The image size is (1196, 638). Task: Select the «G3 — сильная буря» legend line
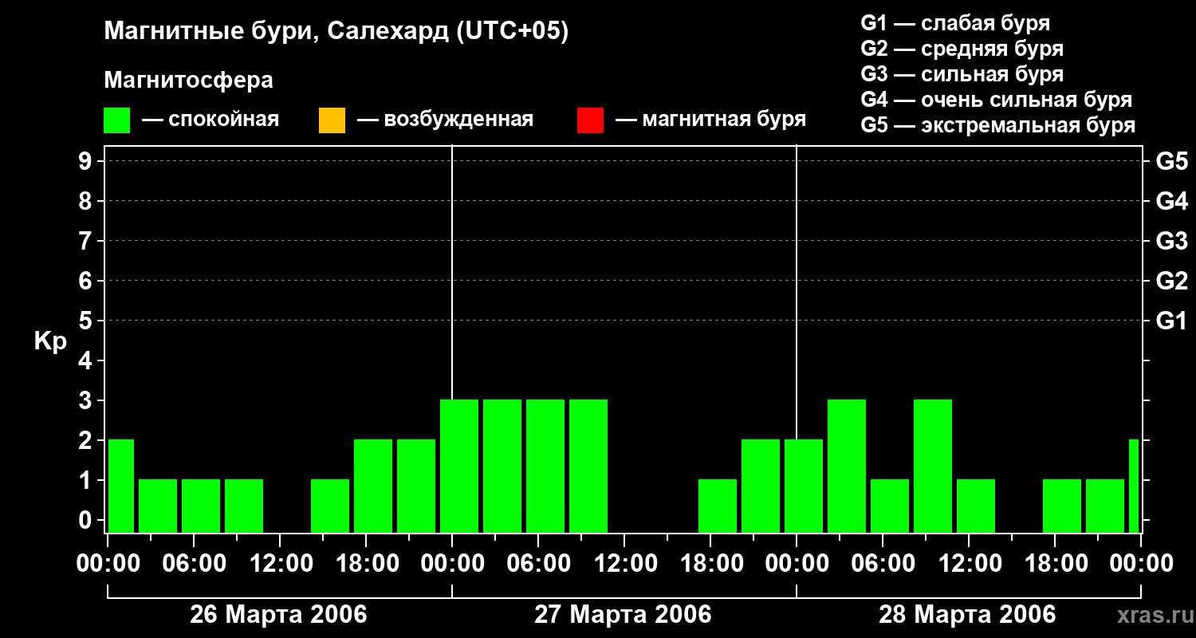[962, 74]
